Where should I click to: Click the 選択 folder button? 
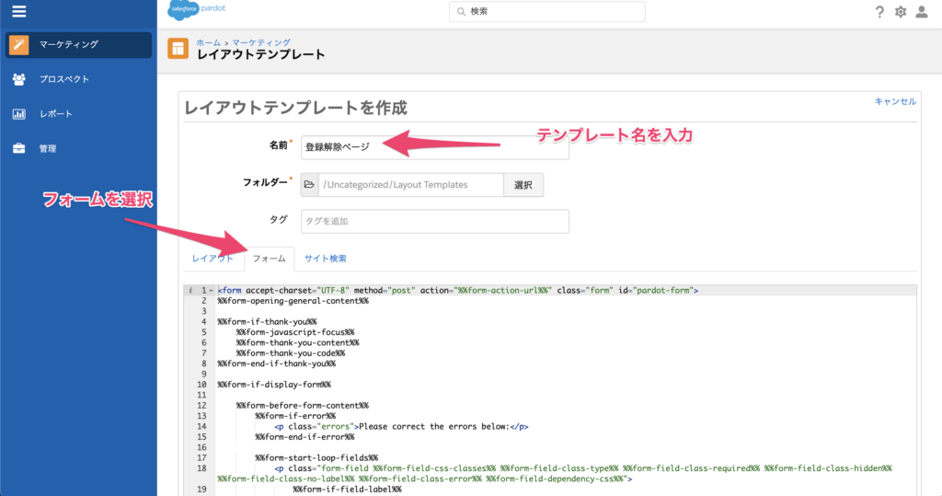pos(523,185)
